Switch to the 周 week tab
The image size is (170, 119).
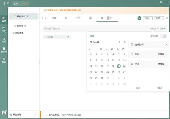(x=90, y=18)
